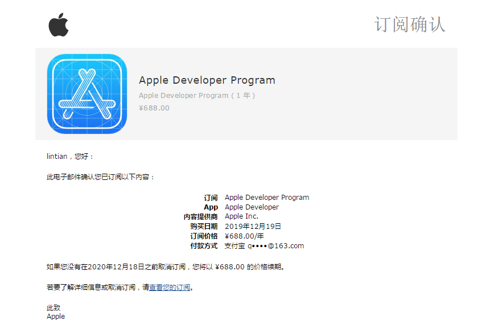Screen dimensions: 490x320
Task: Click the Apple logo at top left
Action: [59, 24]
